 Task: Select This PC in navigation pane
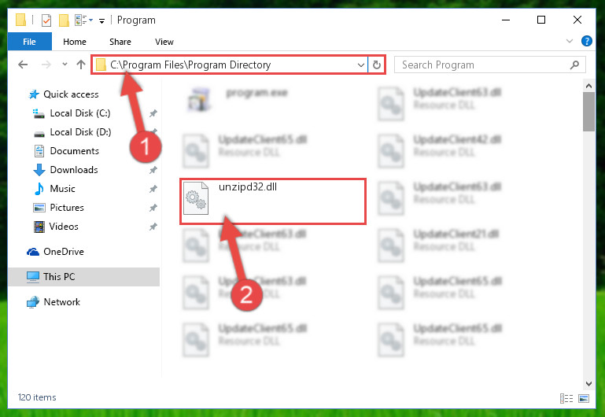coord(83,277)
